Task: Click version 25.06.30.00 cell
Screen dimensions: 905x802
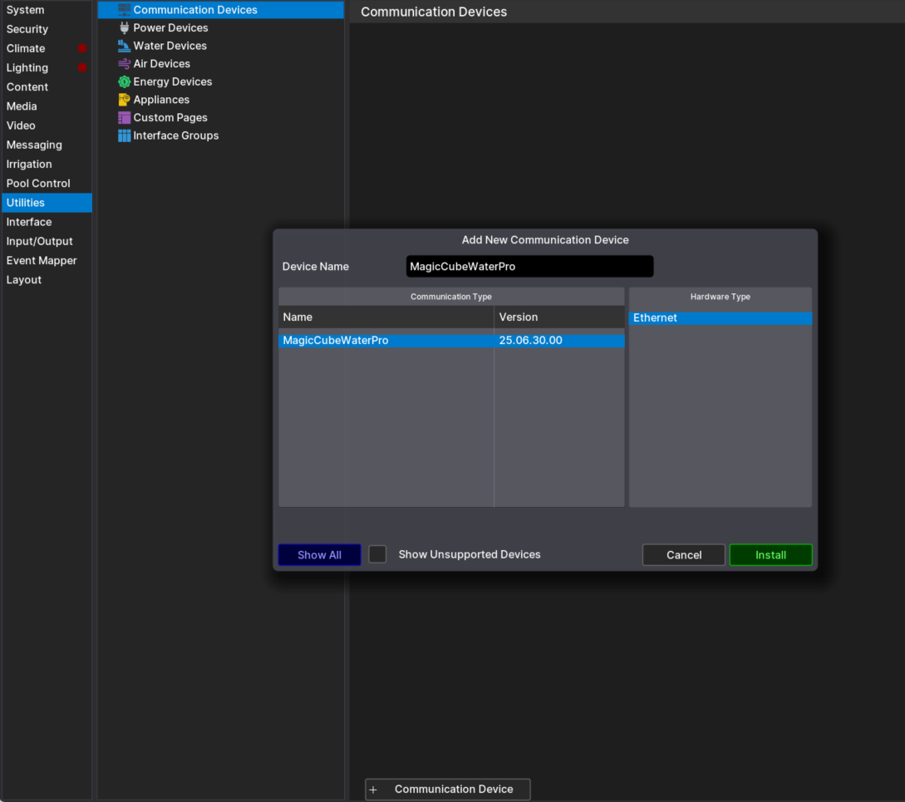Action: tap(559, 341)
